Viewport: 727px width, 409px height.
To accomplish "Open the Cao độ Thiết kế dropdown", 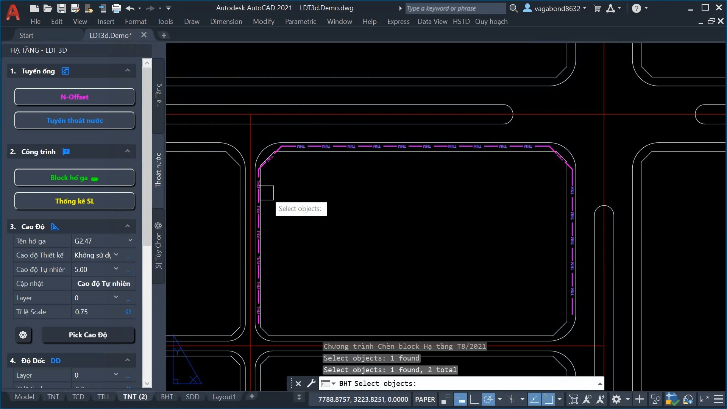I will click(x=116, y=254).
